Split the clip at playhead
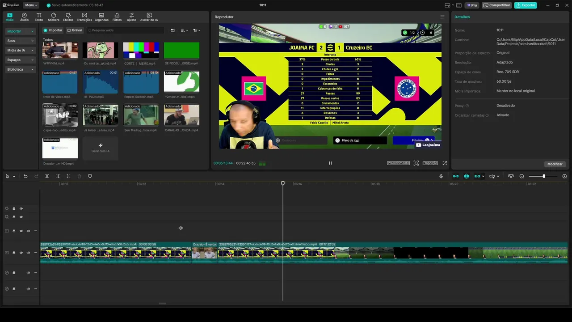Image resolution: width=572 pixels, height=322 pixels. tap(47, 176)
